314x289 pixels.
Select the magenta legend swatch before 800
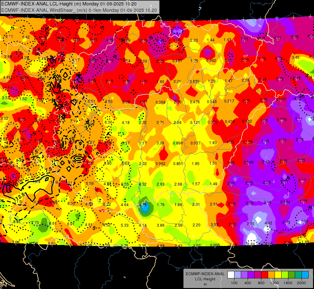[x=258, y=275]
